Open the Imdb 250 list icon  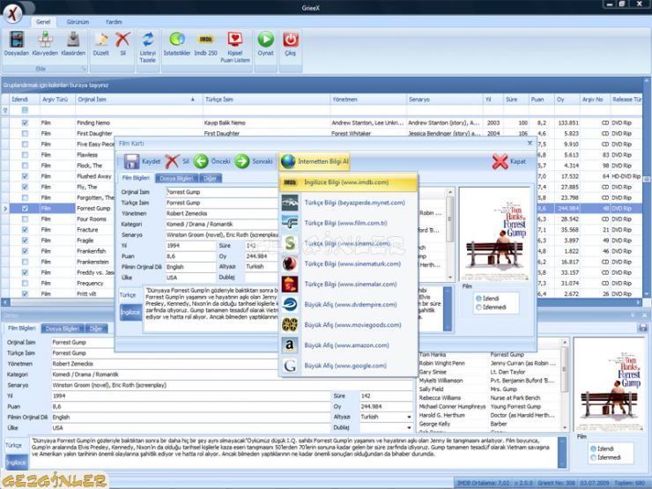point(205,40)
